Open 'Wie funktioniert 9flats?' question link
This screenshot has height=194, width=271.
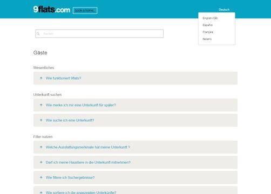63,78
